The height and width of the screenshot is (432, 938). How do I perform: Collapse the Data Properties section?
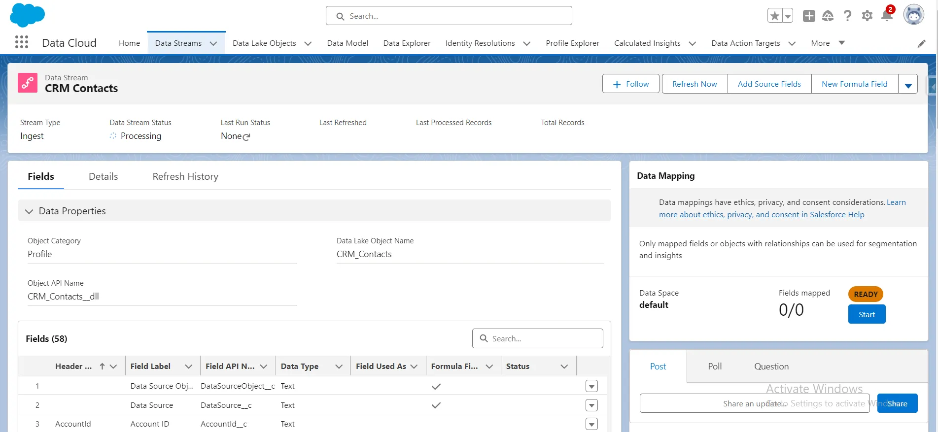coord(29,211)
